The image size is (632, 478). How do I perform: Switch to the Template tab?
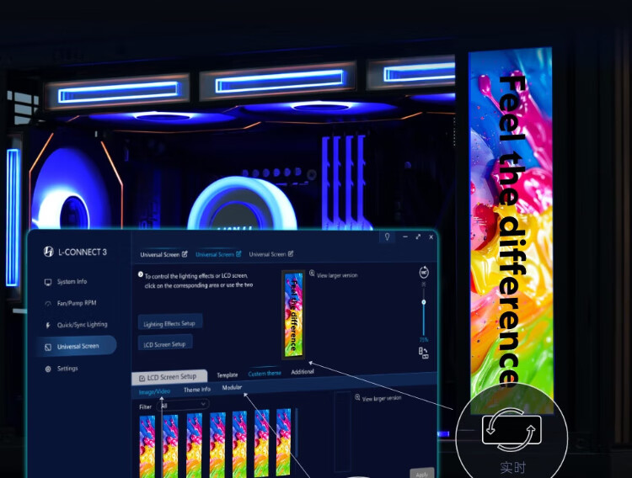pyautogui.click(x=227, y=374)
